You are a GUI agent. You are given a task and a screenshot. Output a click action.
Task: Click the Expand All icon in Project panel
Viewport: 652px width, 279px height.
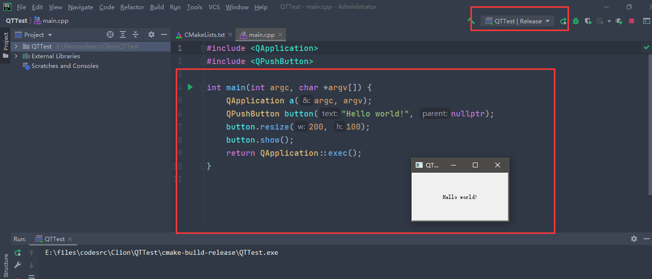123,34
